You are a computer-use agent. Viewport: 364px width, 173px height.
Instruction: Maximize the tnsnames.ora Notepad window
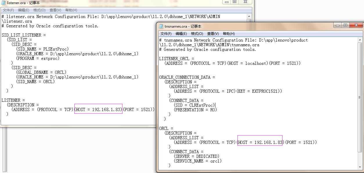point(345,25)
